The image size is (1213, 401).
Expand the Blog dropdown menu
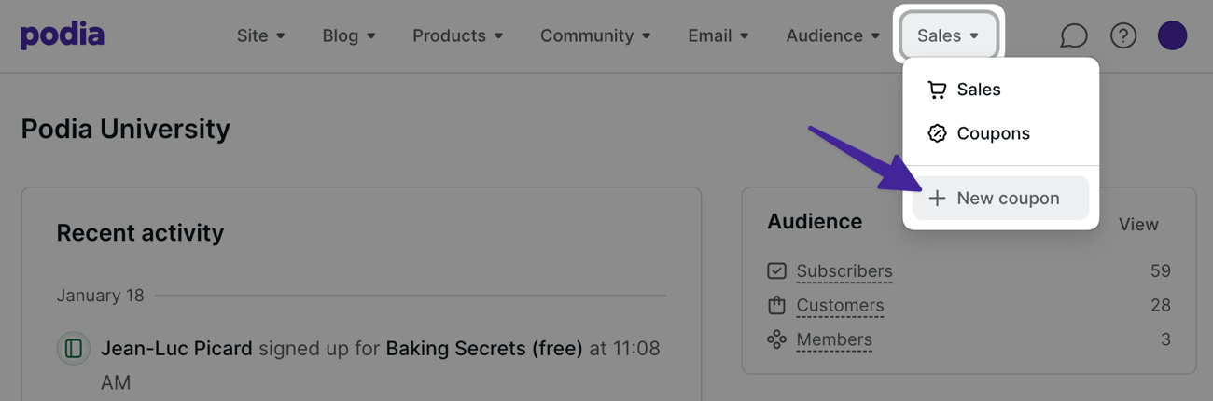coord(349,35)
